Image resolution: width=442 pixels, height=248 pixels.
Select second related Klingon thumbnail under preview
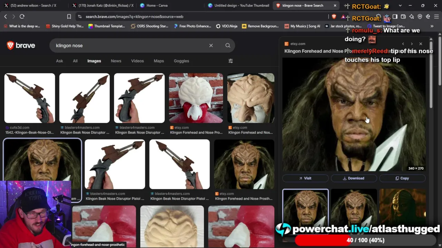(x=354, y=207)
